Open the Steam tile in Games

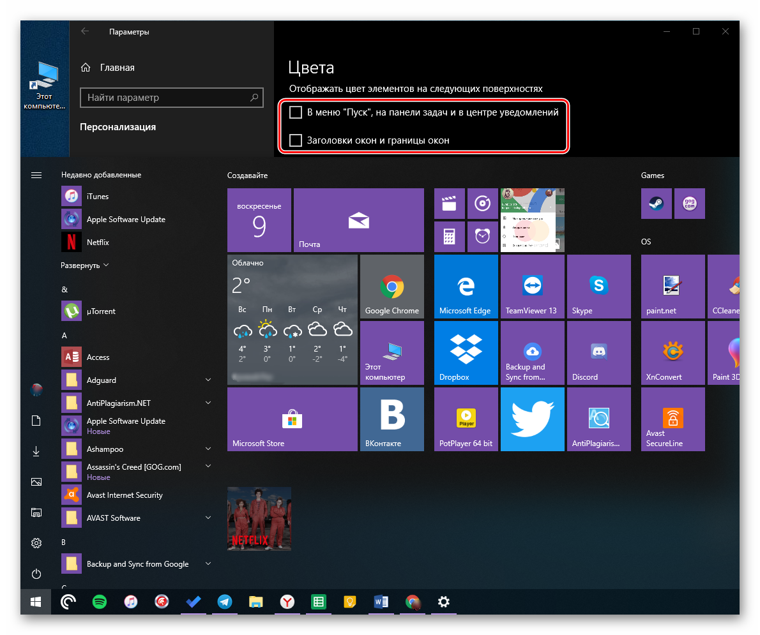[x=657, y=204]
